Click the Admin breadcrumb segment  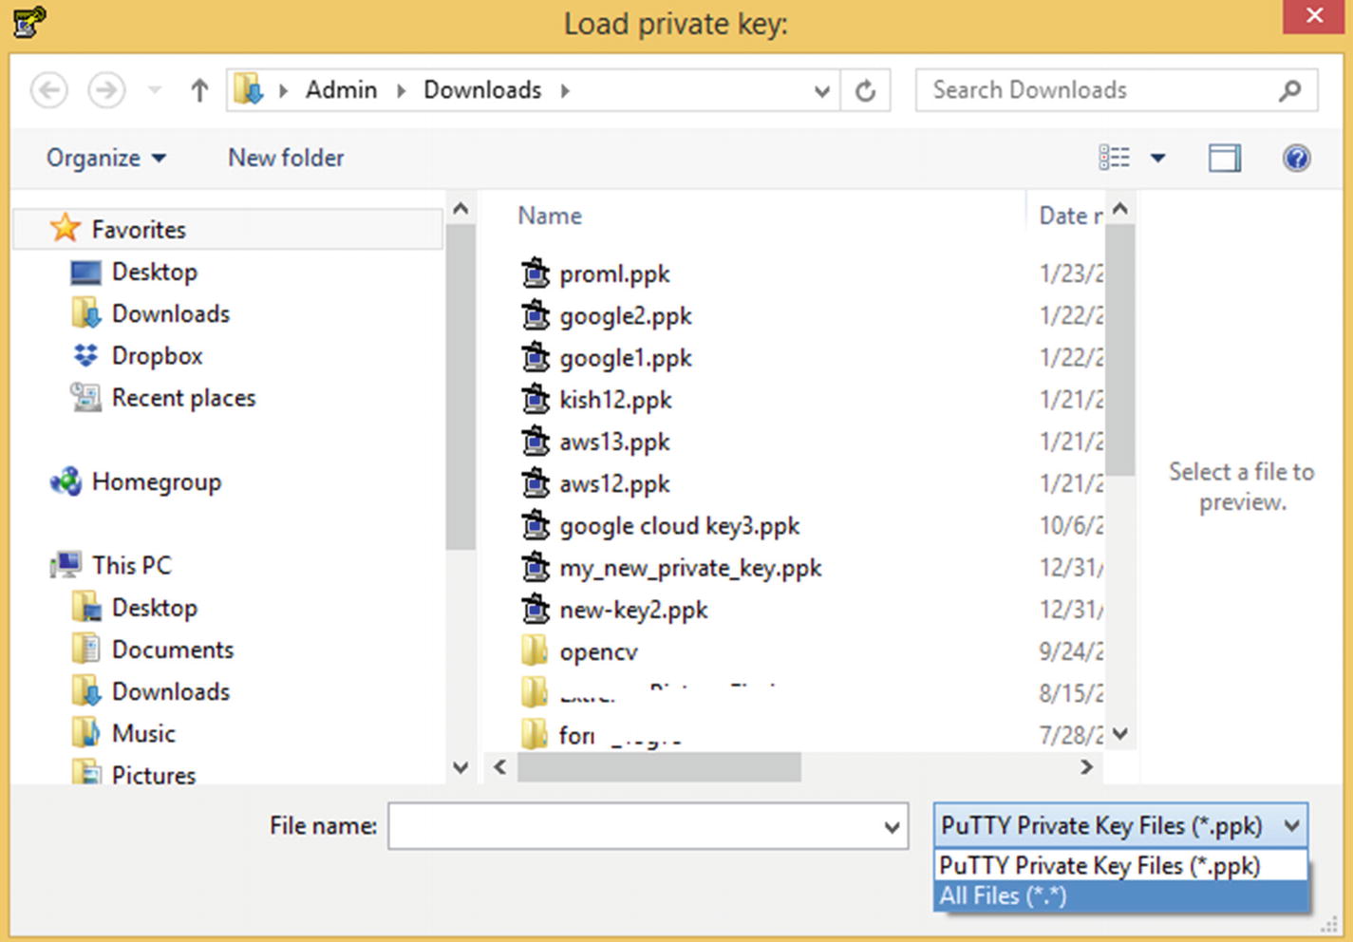[341, 90]
